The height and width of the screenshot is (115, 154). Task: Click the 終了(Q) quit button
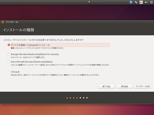(x=106, y=86)
